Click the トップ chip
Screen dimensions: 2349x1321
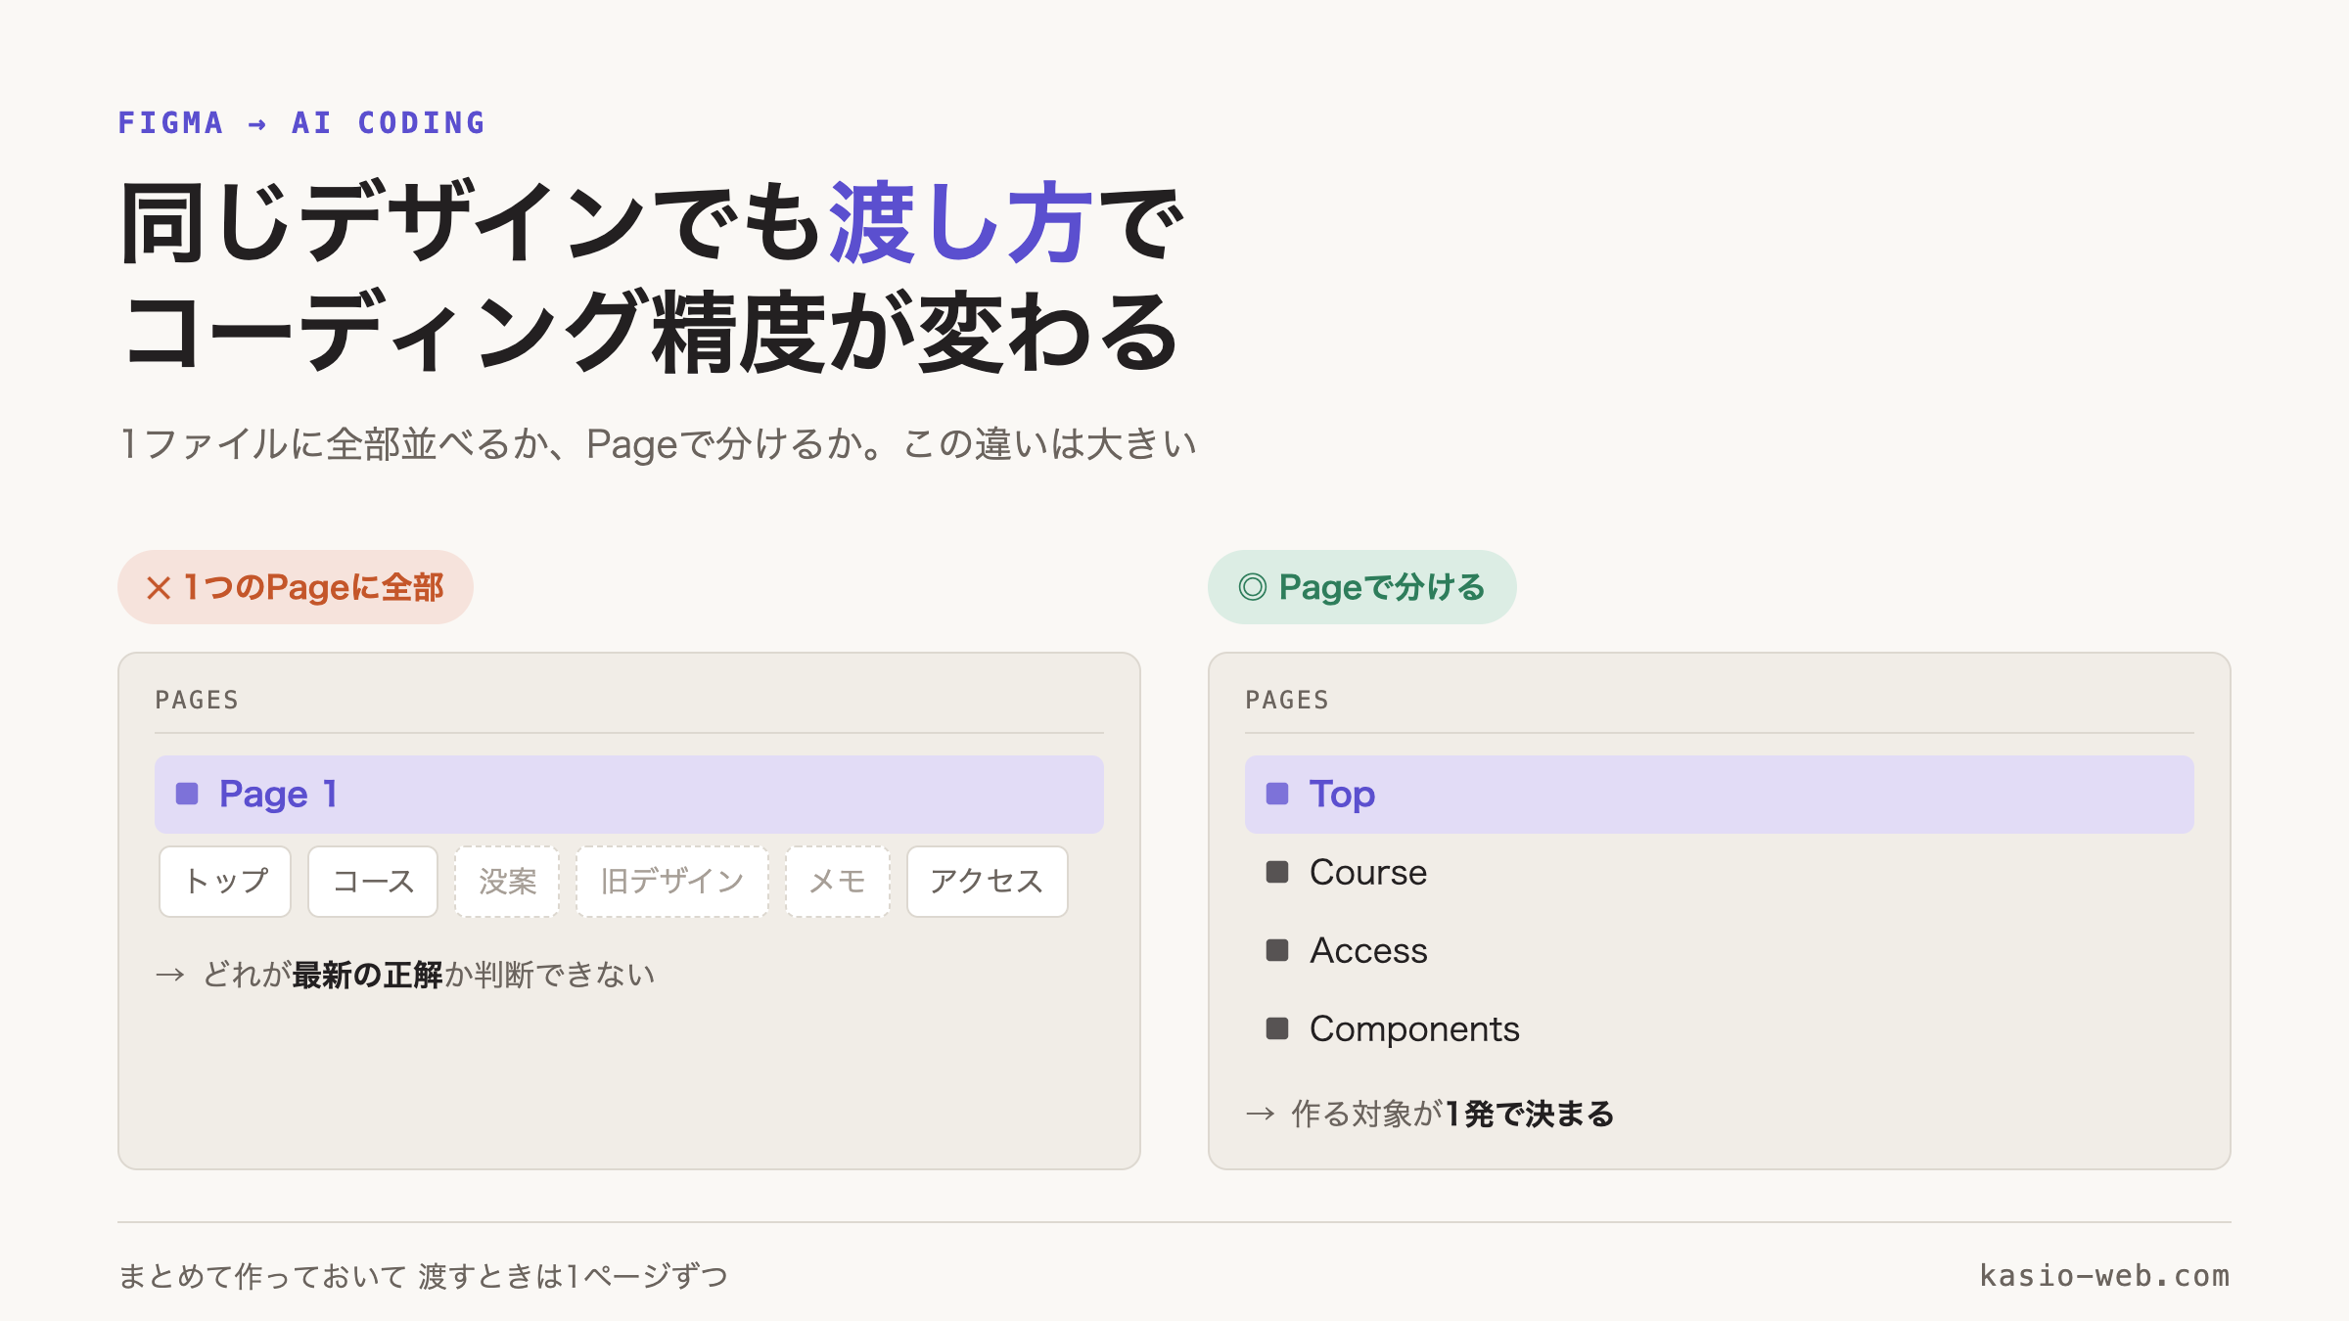pyautogui.click(x=225, y=882)
